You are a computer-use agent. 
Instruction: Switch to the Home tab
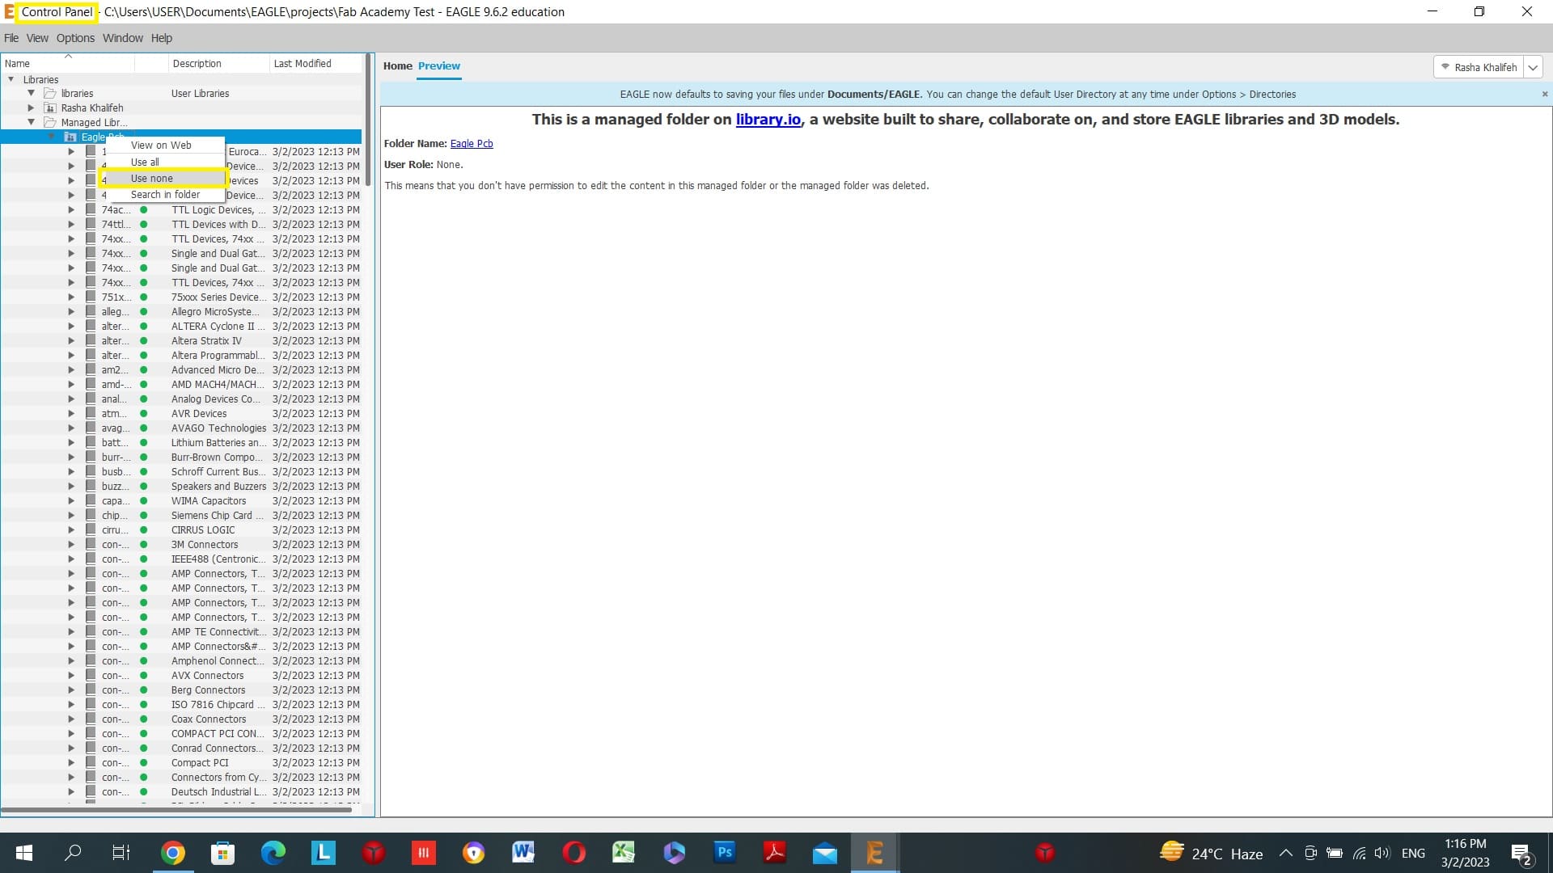[397, 66]
